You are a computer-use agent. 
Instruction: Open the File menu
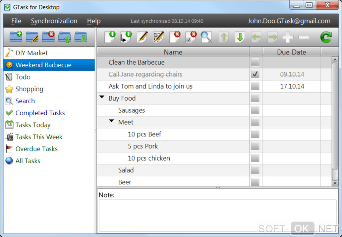(16, 21)
